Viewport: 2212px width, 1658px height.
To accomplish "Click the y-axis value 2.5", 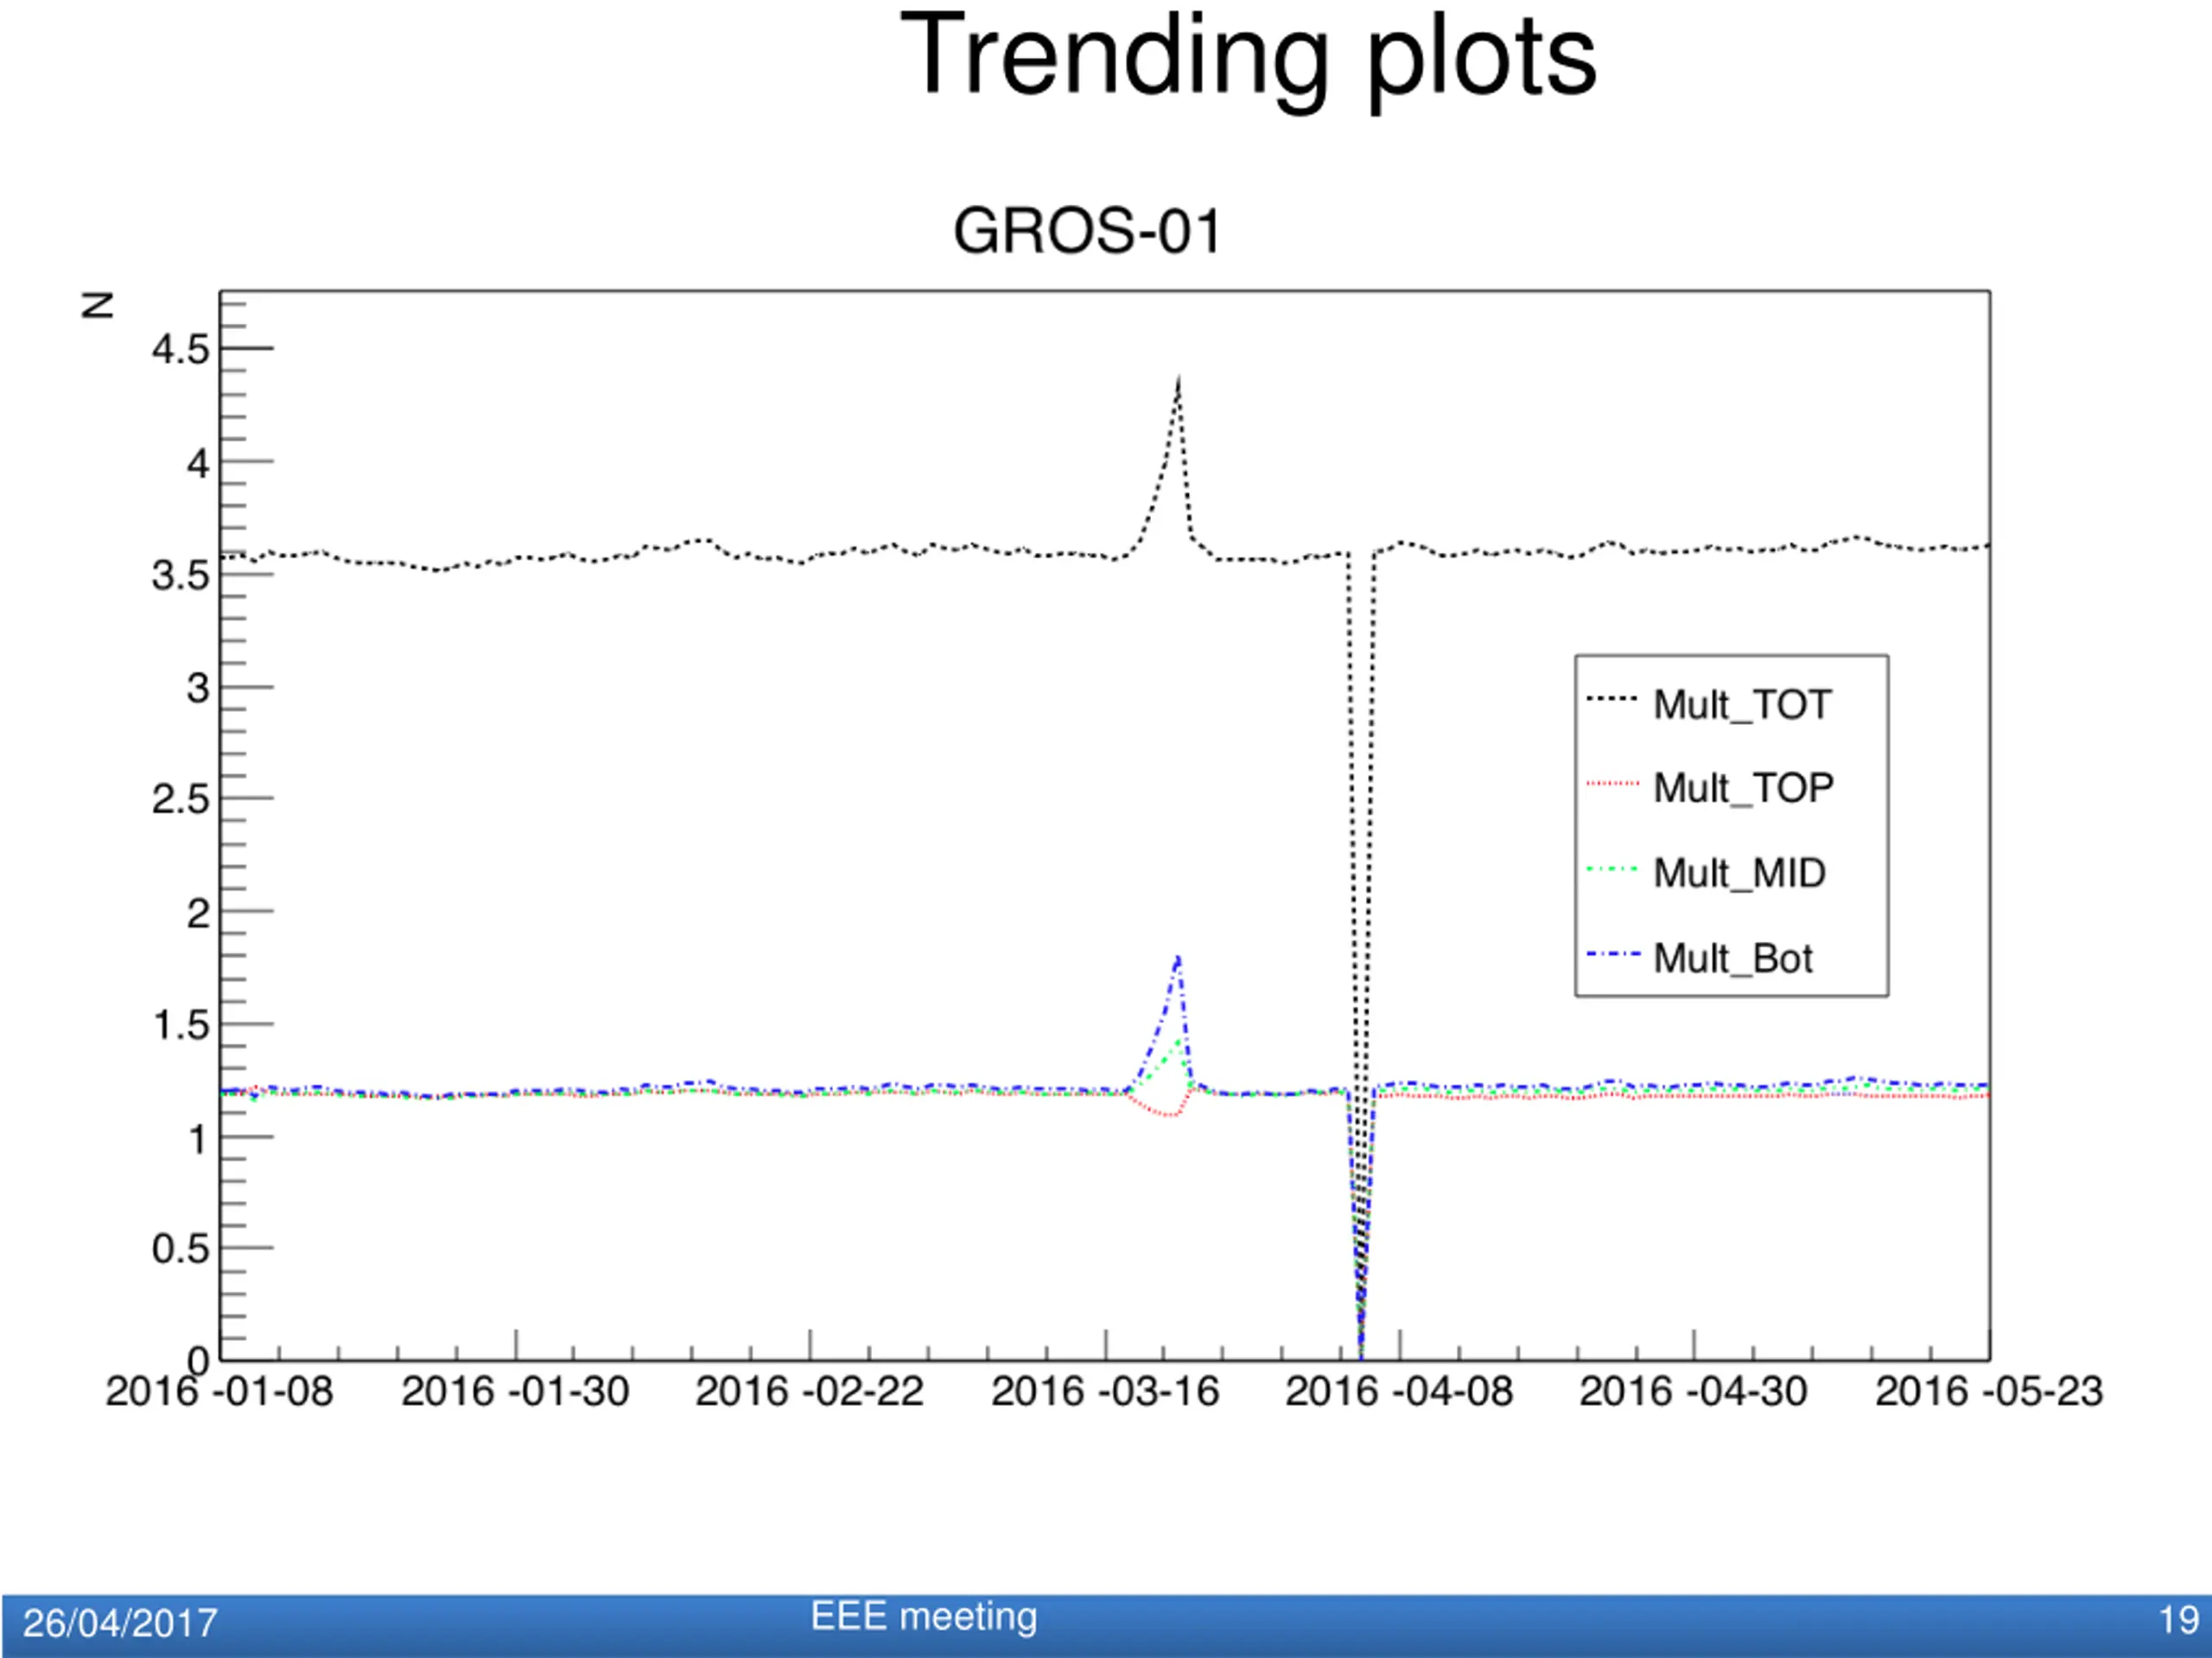I will pyautogui.click(x=180, y=800).
